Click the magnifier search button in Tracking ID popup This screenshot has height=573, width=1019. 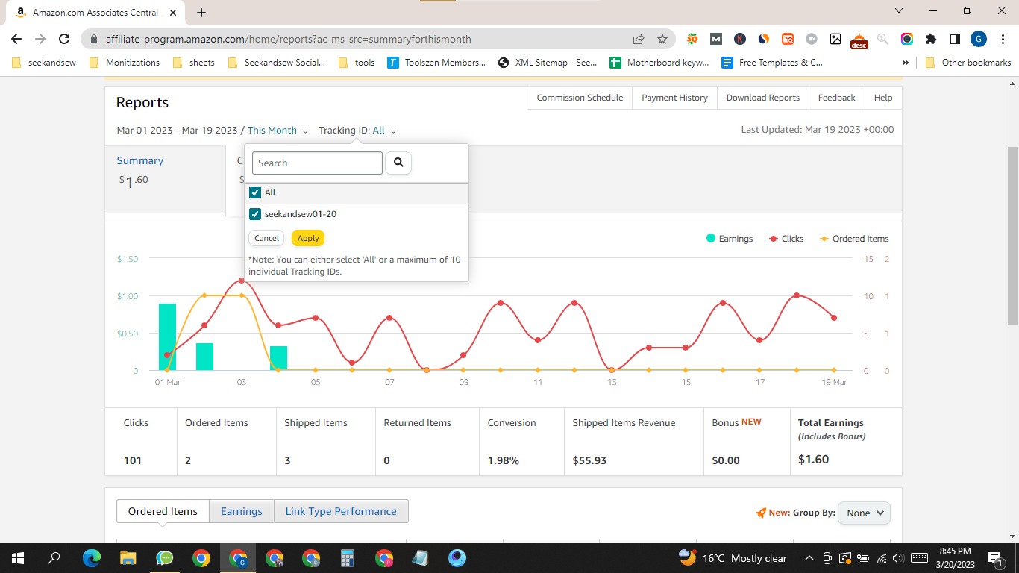coord(398,163)
